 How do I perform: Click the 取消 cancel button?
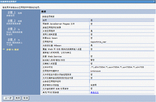[26, 98]
